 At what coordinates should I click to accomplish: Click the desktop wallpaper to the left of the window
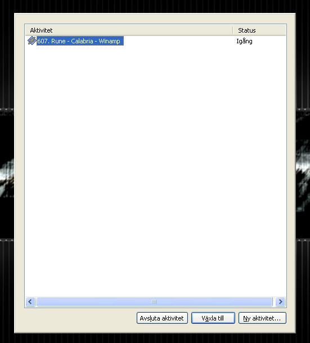[x=7, y=175]
